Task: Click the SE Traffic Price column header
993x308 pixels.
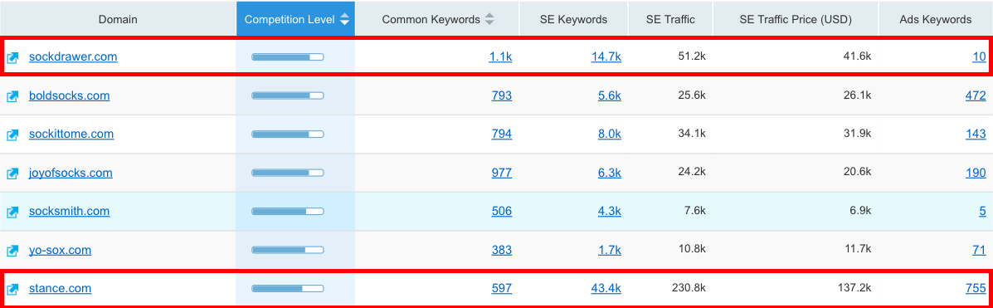Action: point(796,19)
